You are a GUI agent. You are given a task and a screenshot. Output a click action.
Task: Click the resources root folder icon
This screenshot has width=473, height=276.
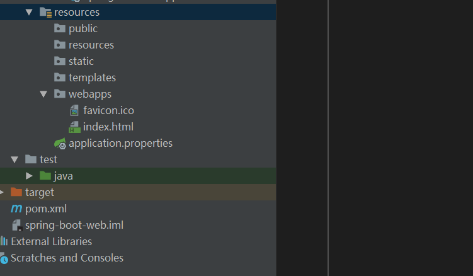coord(45,12)
